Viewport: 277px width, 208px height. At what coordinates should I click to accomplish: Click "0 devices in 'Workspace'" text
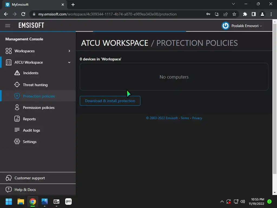[x=101, y=59]
